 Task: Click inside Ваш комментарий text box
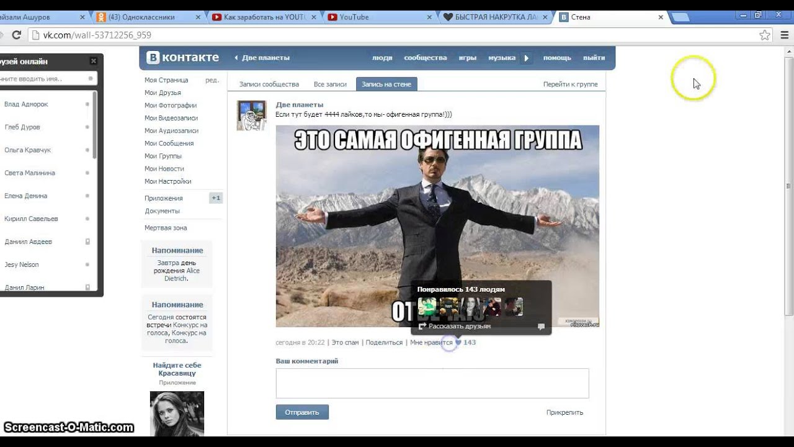coord(432,383)
